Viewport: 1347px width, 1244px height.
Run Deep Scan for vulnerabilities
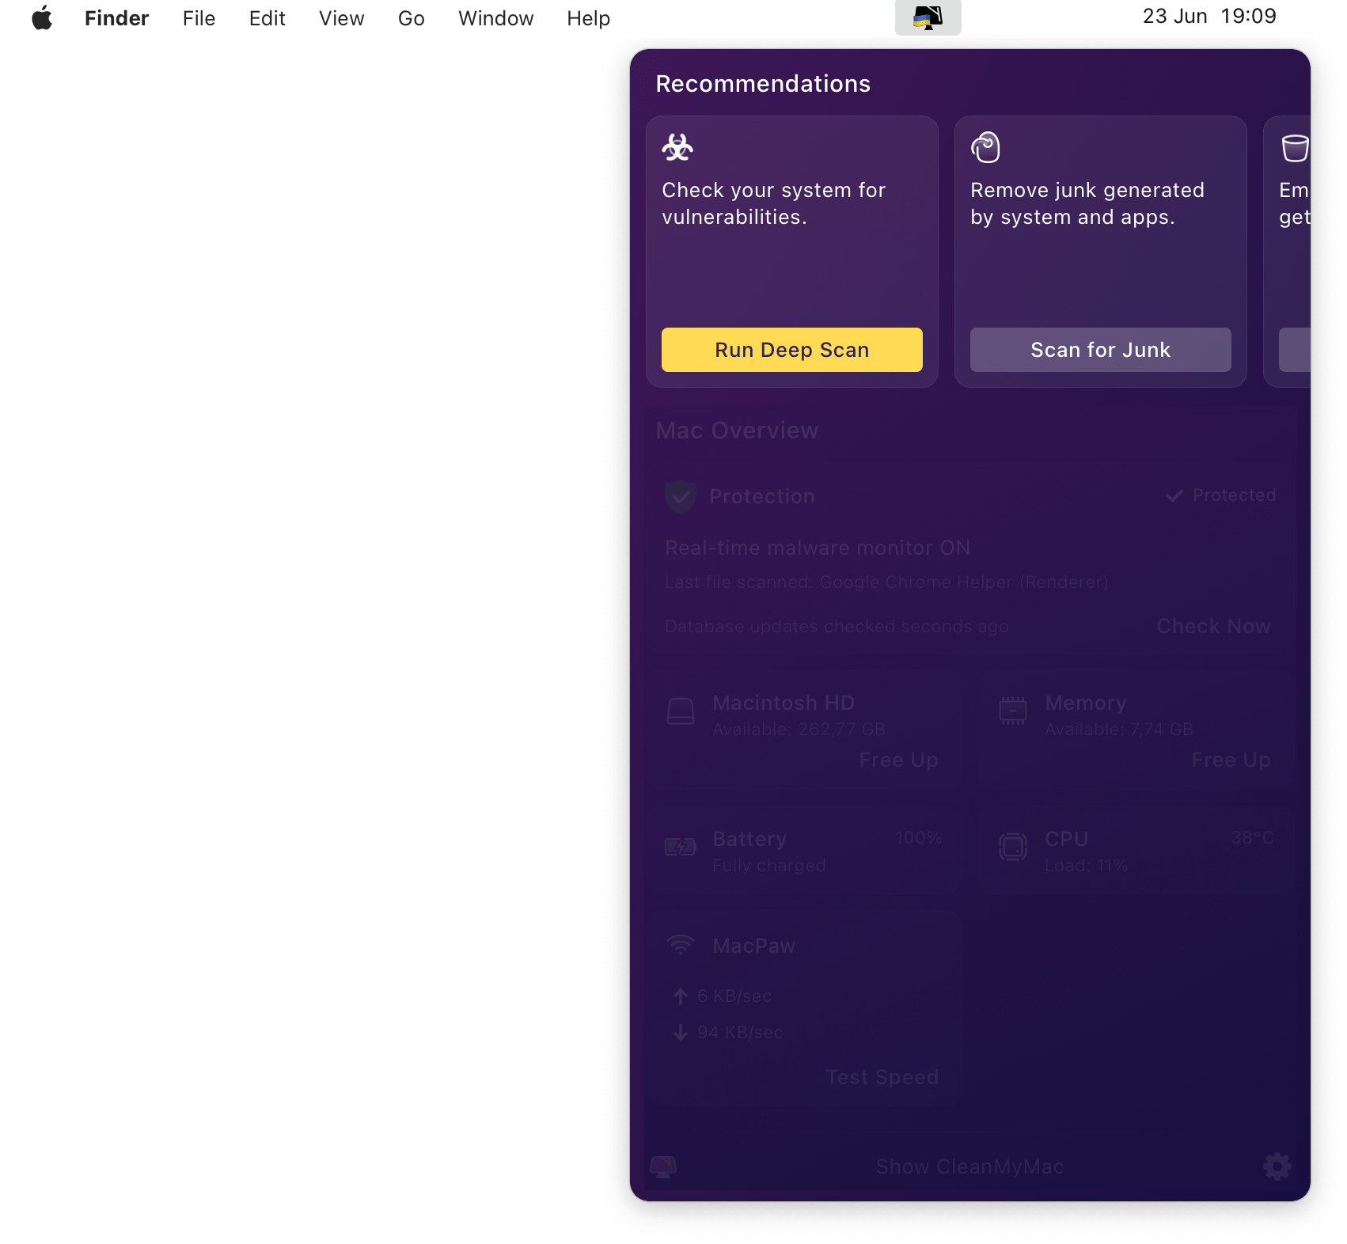pos(792,350)
